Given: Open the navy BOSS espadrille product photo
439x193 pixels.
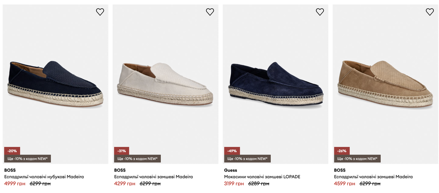Looking at the screenshot, I should pos(55,84).
